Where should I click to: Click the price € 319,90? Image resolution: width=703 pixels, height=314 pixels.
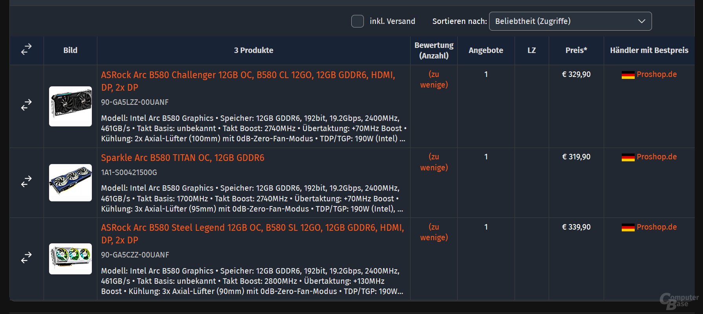(x=576, y=157)
